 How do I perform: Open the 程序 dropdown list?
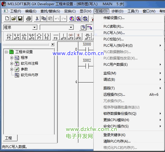pyautogui.click(x=35, y=27)
